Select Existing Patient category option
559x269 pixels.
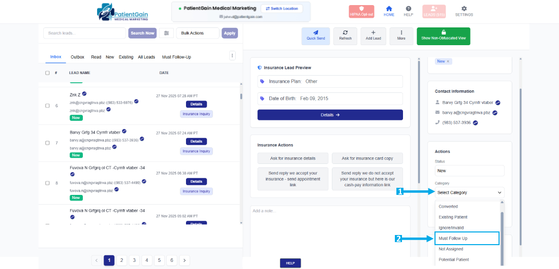click(x=453, y=217)
